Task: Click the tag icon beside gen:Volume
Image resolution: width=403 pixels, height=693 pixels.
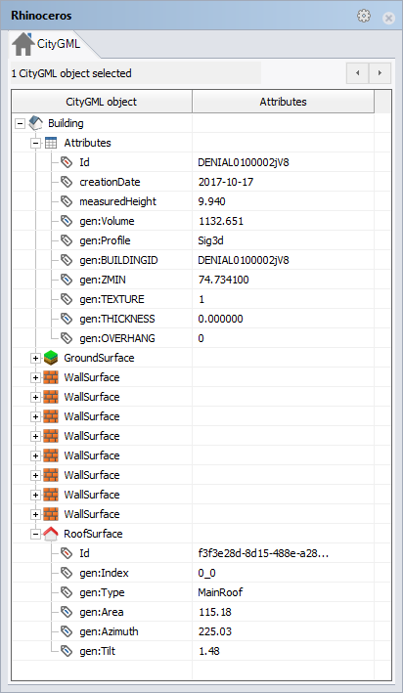Action: (x=67, y=221)
